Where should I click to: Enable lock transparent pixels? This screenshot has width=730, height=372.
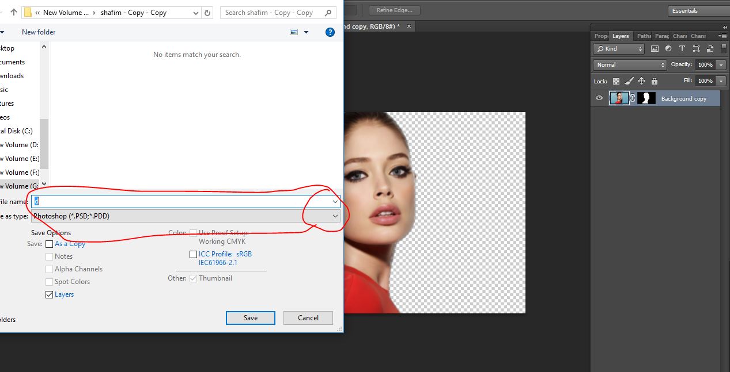coord(616,80)
